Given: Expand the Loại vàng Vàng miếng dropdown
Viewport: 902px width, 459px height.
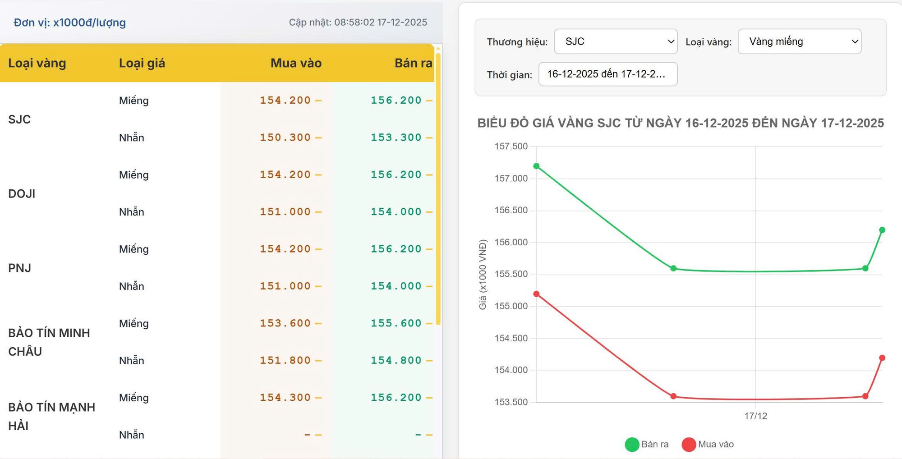Looking at the screenshot, I should (x=799, y=41).
